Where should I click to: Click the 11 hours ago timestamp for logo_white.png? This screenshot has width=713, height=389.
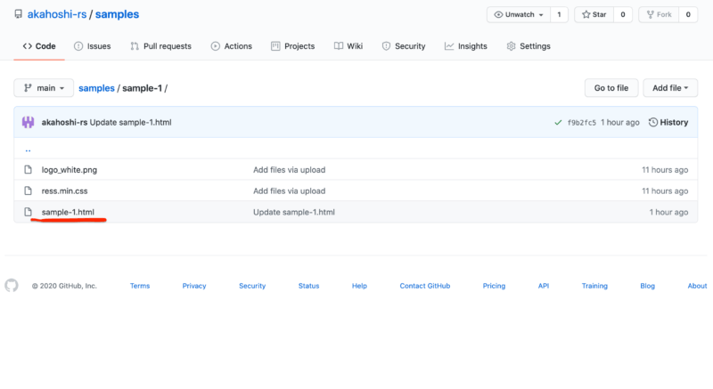pos(665,170)
